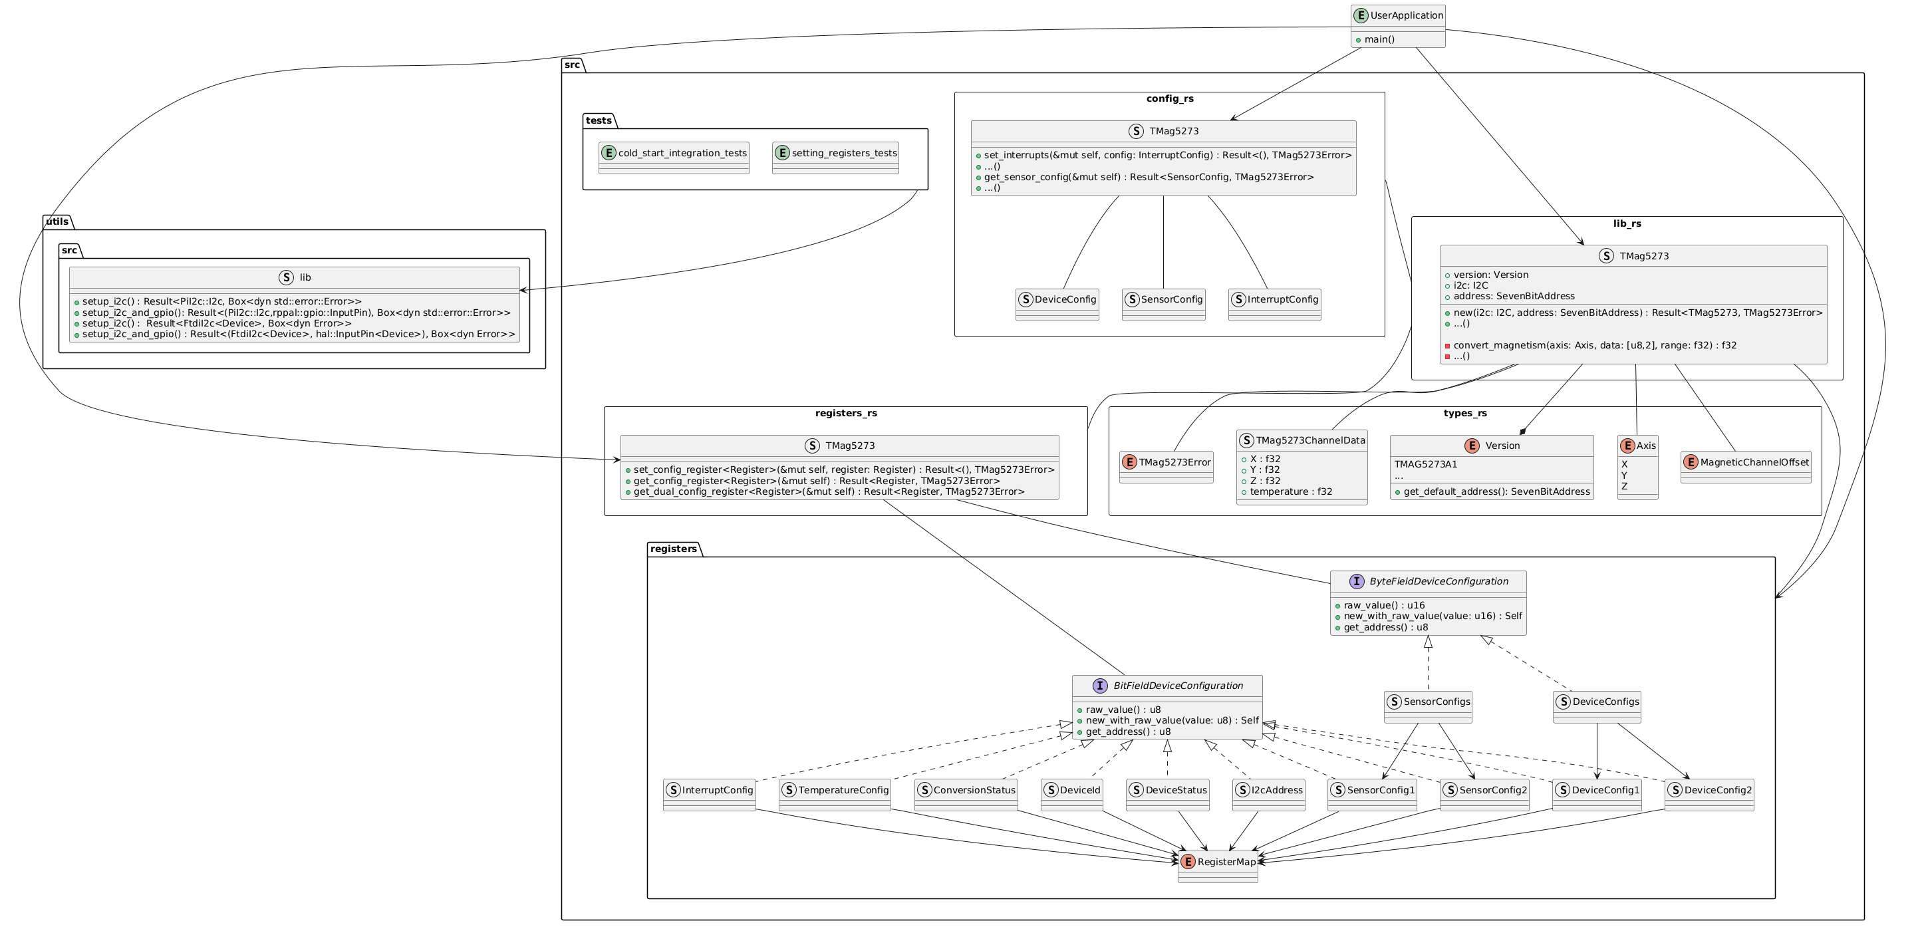The width and height of the screenshot is (1924, 929).
Task: Click the E icon beside UserApplication
Action: [x=1361, y=15]
